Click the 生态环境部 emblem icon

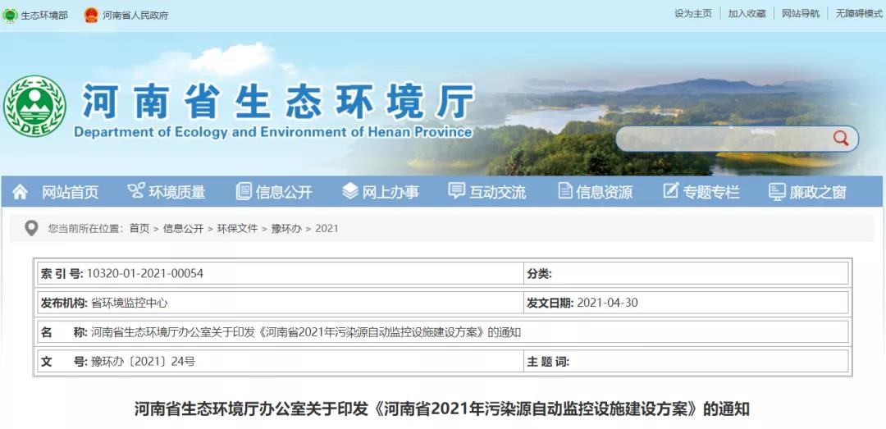point(10,15)
